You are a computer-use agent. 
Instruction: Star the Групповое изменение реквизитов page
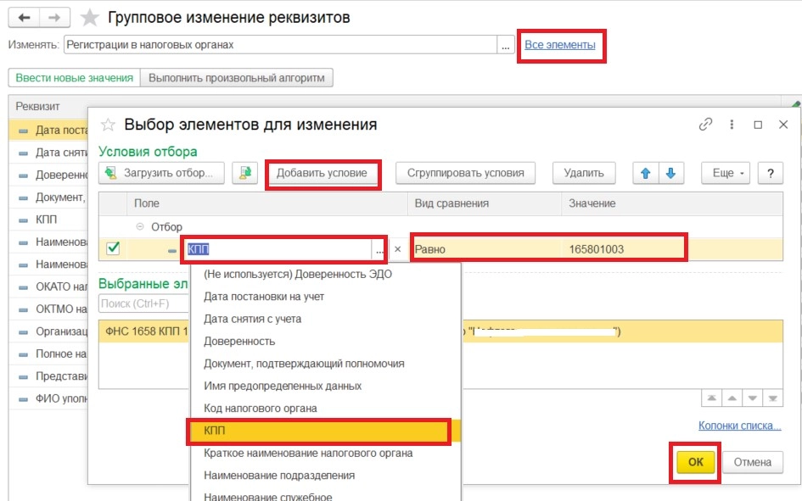tap(90, 18)
